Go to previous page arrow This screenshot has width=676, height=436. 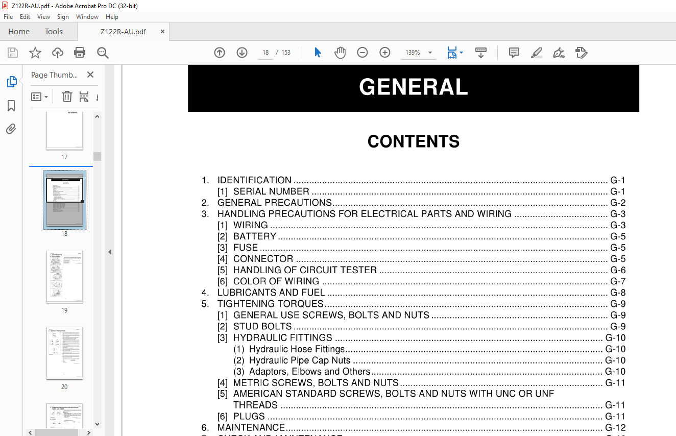220,53
